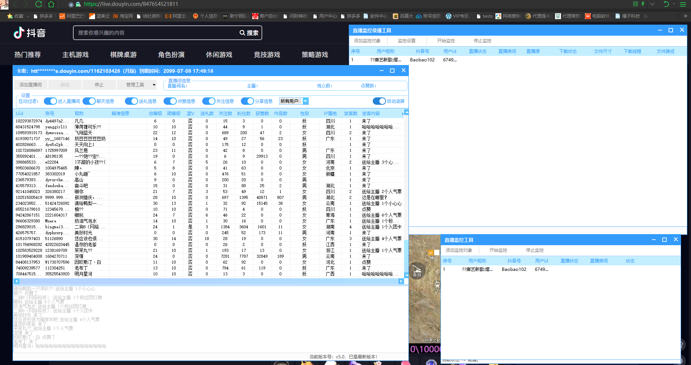Disable the 送礼信息 filter switch
This screenshot has width=691, height=365.
click(131, 101)
